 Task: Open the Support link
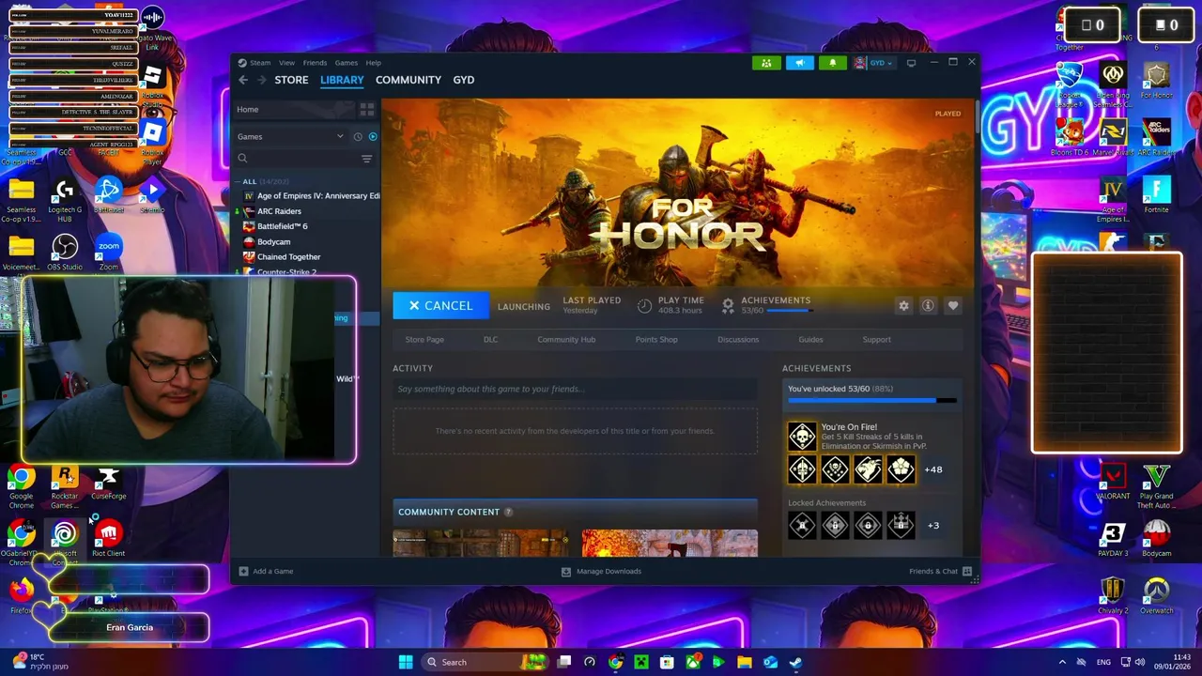(876, 339)
